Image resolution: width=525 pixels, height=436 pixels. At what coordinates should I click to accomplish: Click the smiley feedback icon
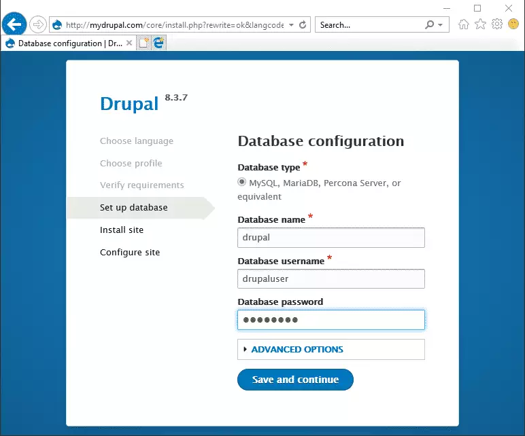click(x=513, y=24)
